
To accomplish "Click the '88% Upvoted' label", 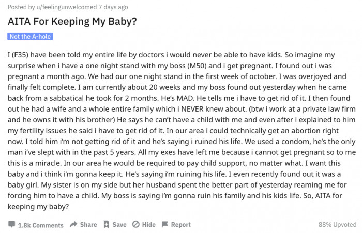I will tap(337, 224).
